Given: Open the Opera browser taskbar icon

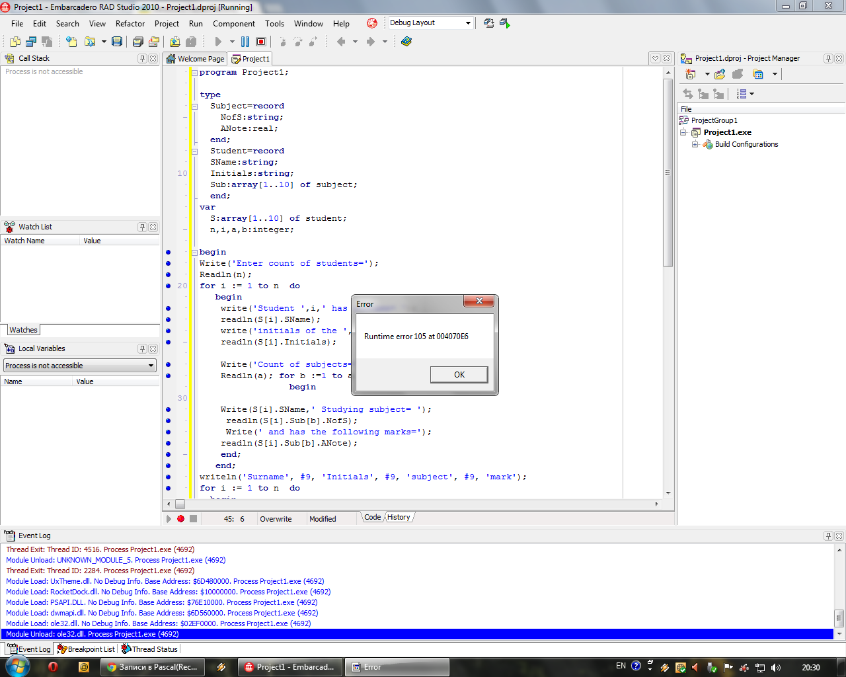Looking at the screenshot, I should click(53, 667).
